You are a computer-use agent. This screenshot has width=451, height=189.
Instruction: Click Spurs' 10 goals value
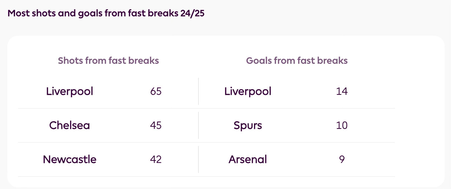click(x=342, y=125)
